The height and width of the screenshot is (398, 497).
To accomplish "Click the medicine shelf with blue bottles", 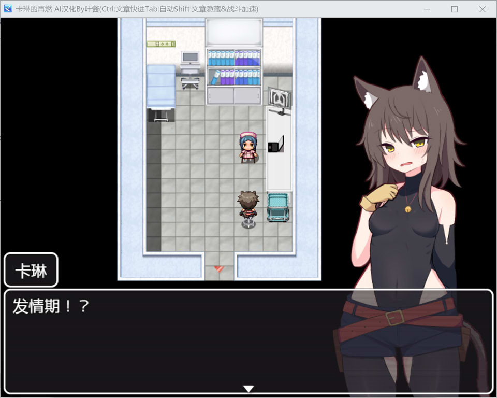I will (x=233, y=76).
